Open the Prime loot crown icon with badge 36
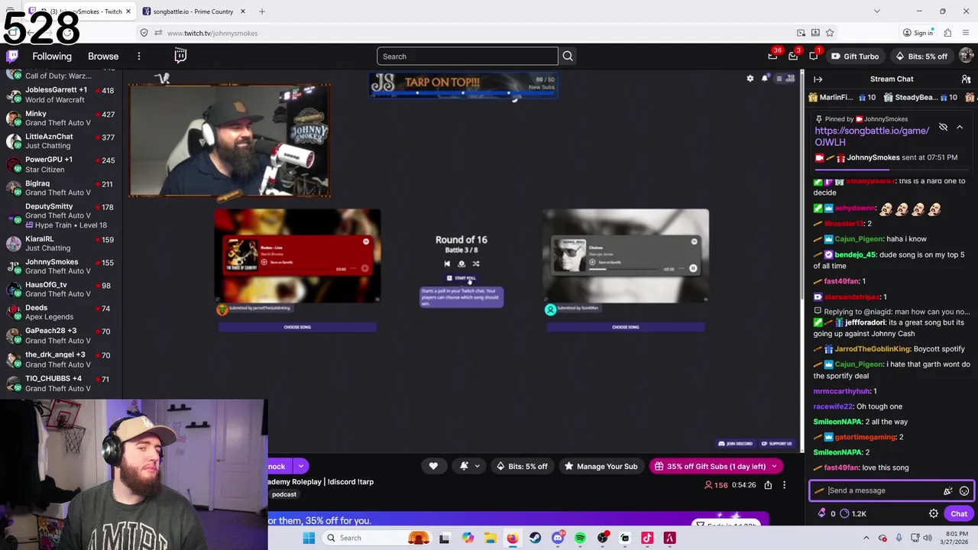The image size is (978, 550). tap(772, 56)
